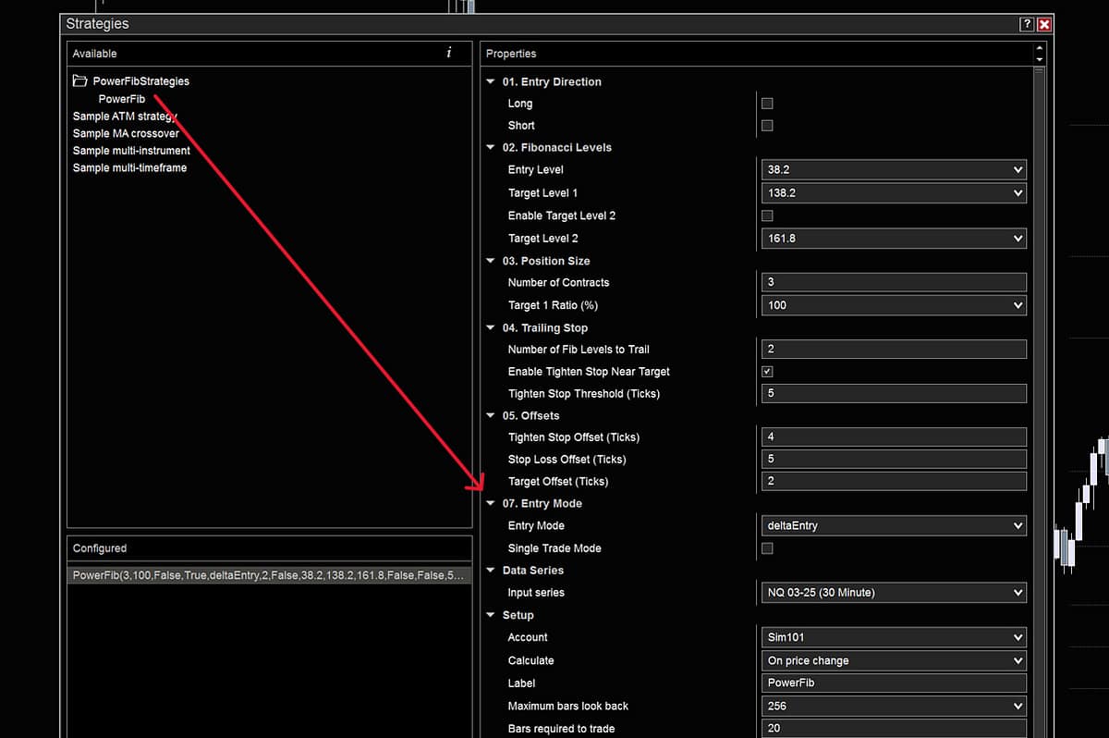Viewport: 1109px width, 738px height.
Task: Click the Number of Contracts field
Action: click(892, 283)
